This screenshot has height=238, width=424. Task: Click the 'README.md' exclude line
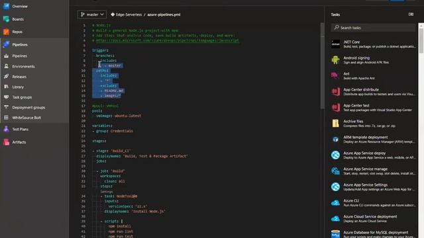[x=112, y=91]
